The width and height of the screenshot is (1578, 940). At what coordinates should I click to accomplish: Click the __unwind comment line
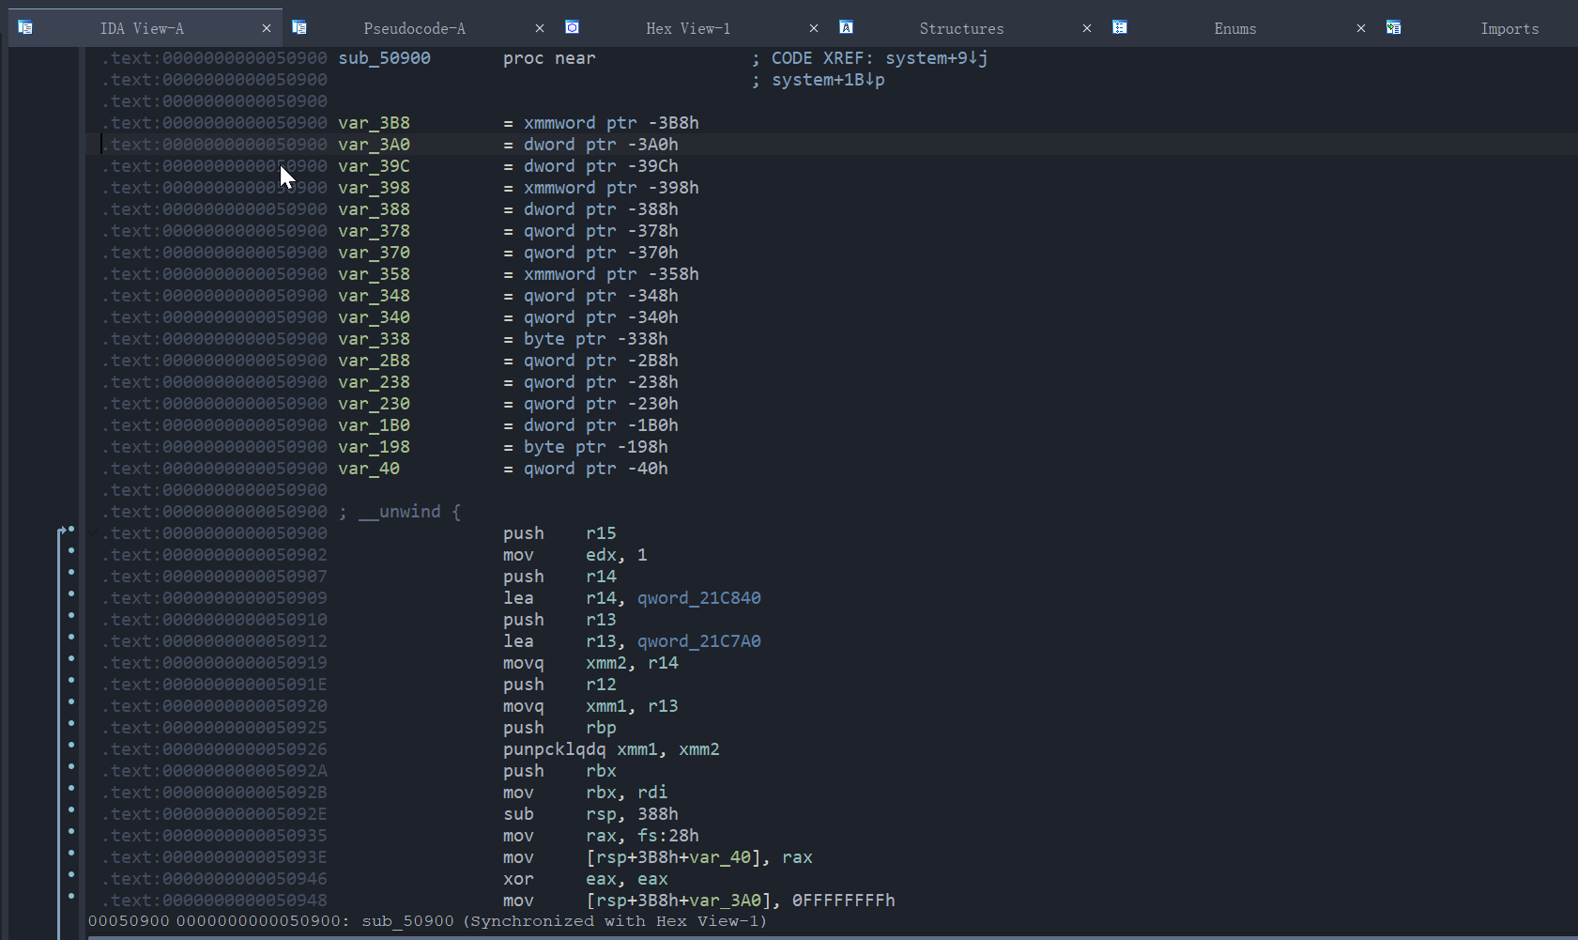point(400,512)
